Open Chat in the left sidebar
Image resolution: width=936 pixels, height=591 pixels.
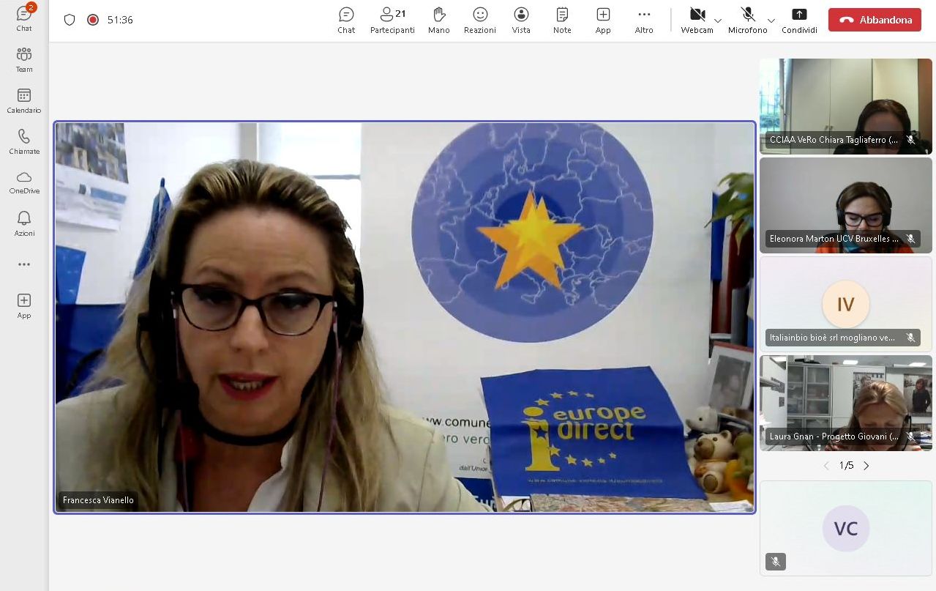(x=24, y=18)
